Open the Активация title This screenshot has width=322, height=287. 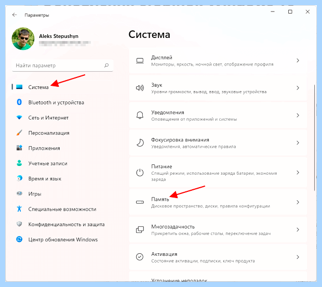164,254
